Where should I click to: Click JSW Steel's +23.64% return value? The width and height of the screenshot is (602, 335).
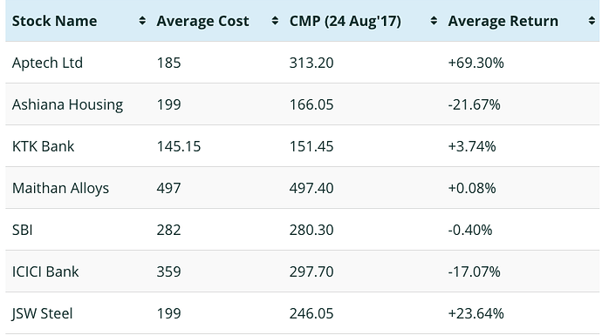(x=475, y=313)
